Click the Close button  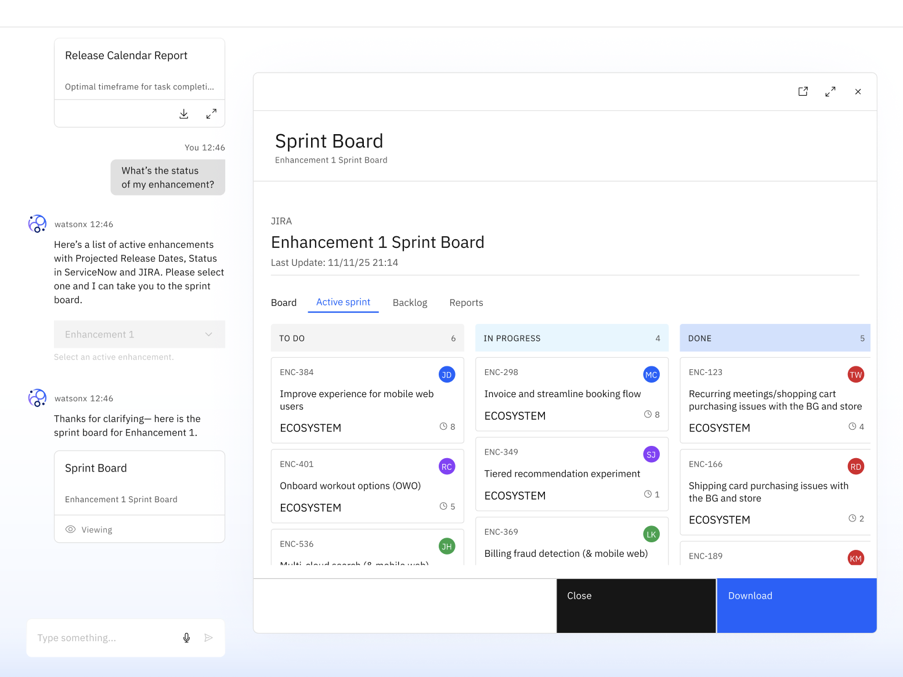coord(636,606)
